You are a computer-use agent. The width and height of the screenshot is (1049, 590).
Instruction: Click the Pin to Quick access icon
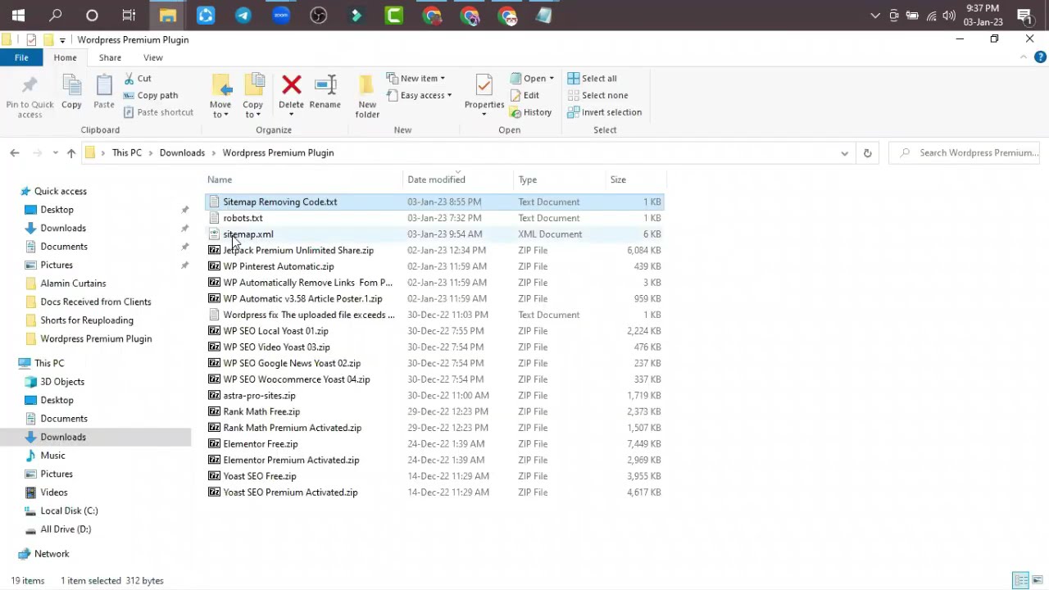pos(30,85)
